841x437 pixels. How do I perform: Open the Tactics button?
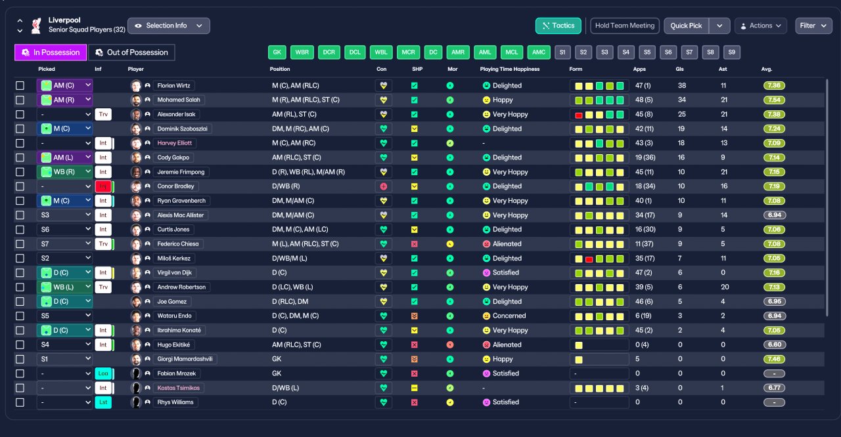coord(558,26)
